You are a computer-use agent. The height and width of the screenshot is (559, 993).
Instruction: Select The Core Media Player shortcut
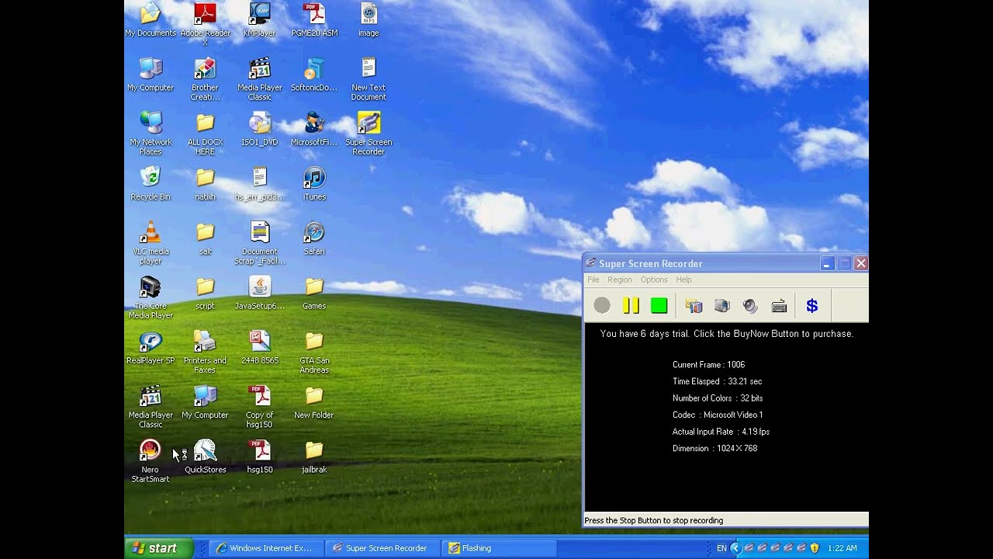(x=151, y=297)
